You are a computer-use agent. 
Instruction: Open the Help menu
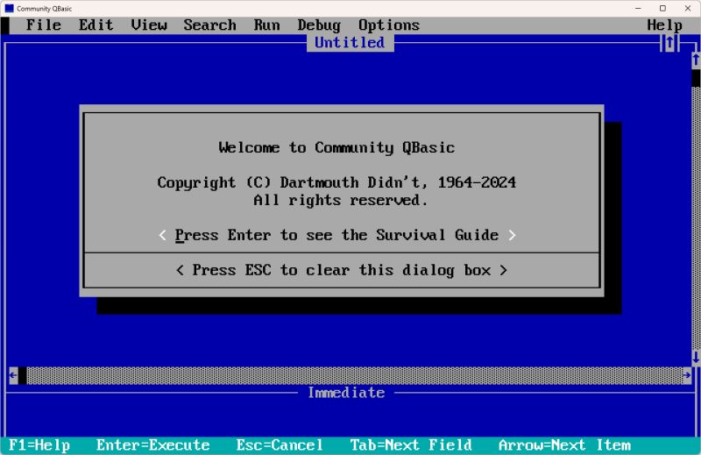point(664,25)
